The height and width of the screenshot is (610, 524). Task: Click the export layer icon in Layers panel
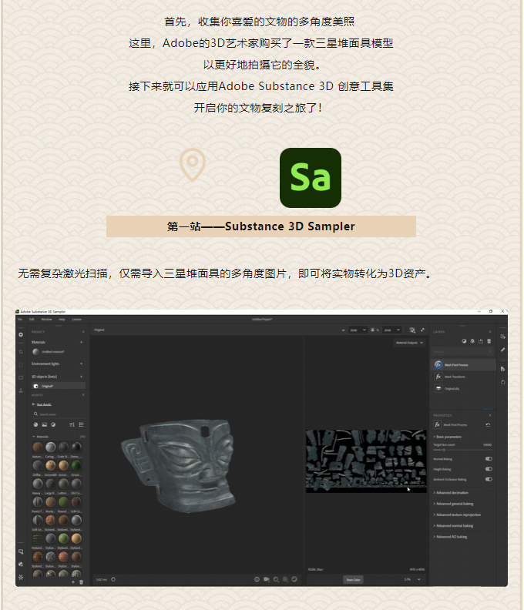coord(481,341)
